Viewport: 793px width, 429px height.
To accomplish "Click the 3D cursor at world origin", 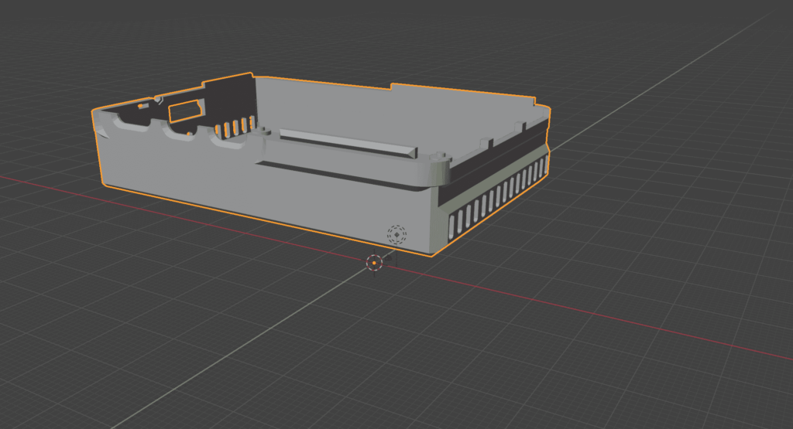I will 374,263.
